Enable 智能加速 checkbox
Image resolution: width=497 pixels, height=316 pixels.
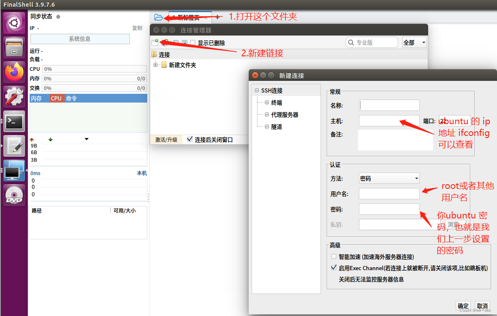click(x=333, y=256)
